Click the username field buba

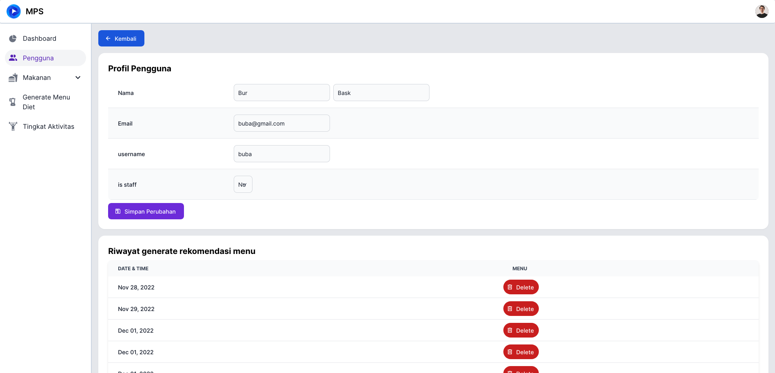[x=282, y=154]
